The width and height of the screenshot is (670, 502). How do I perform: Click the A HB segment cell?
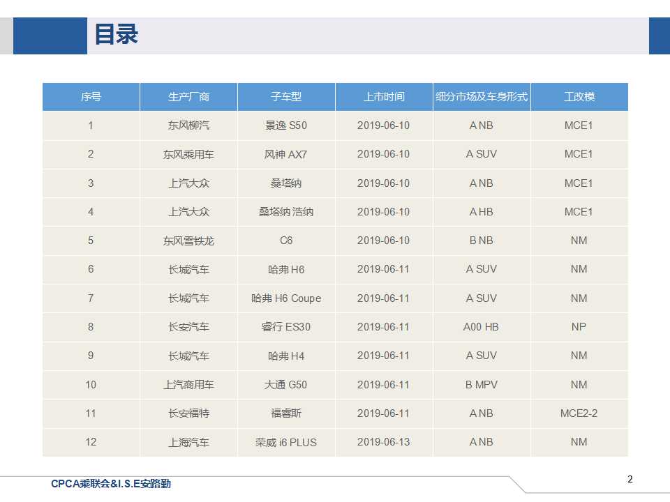[x=482, y=212]
